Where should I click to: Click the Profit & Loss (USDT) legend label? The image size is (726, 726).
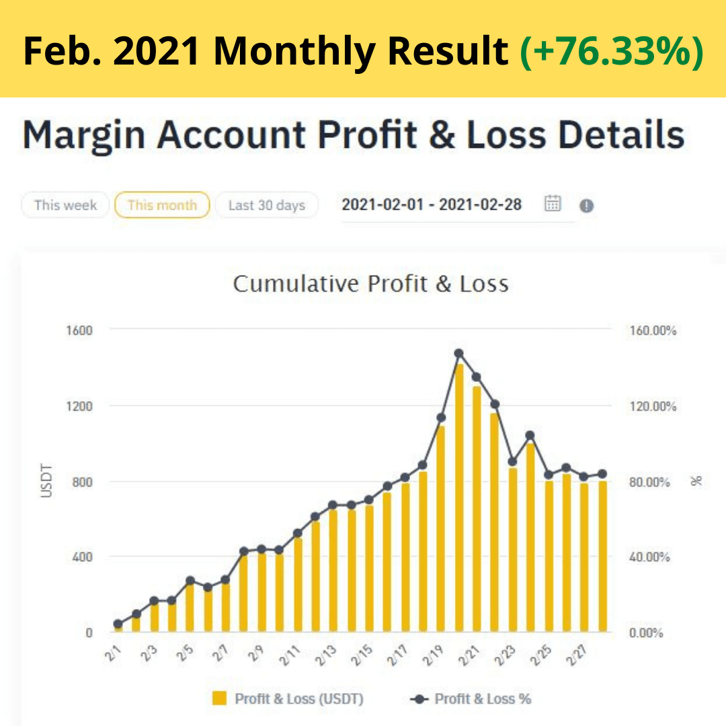coord(298,699)
